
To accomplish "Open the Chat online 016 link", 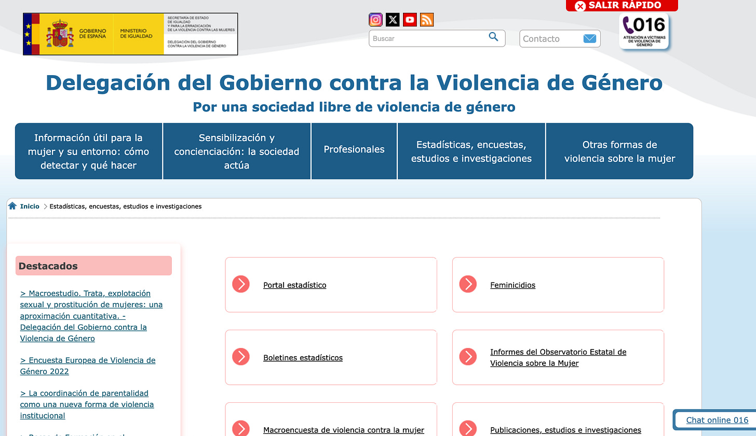I will [x=717, y=420].
